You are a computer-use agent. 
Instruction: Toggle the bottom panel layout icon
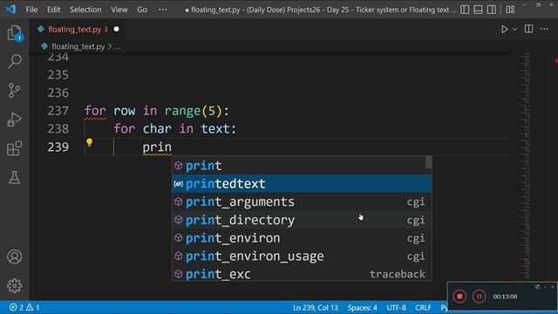click(x=478, y=10)
